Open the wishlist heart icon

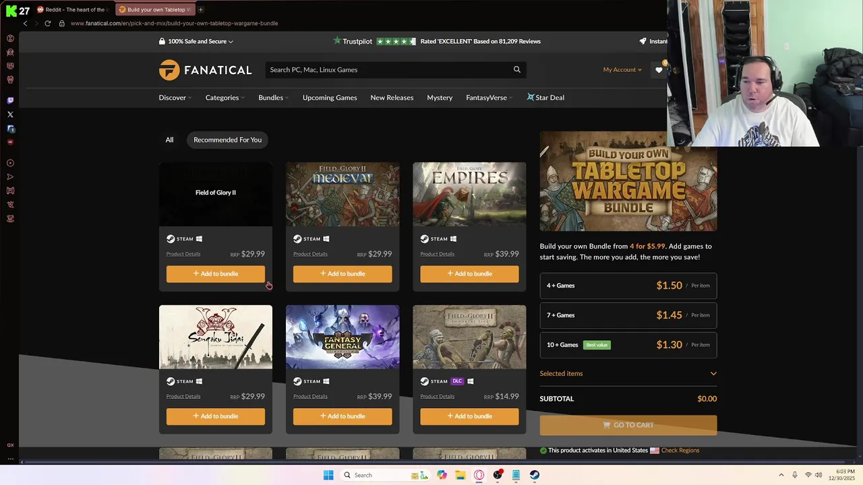(659, 70)
